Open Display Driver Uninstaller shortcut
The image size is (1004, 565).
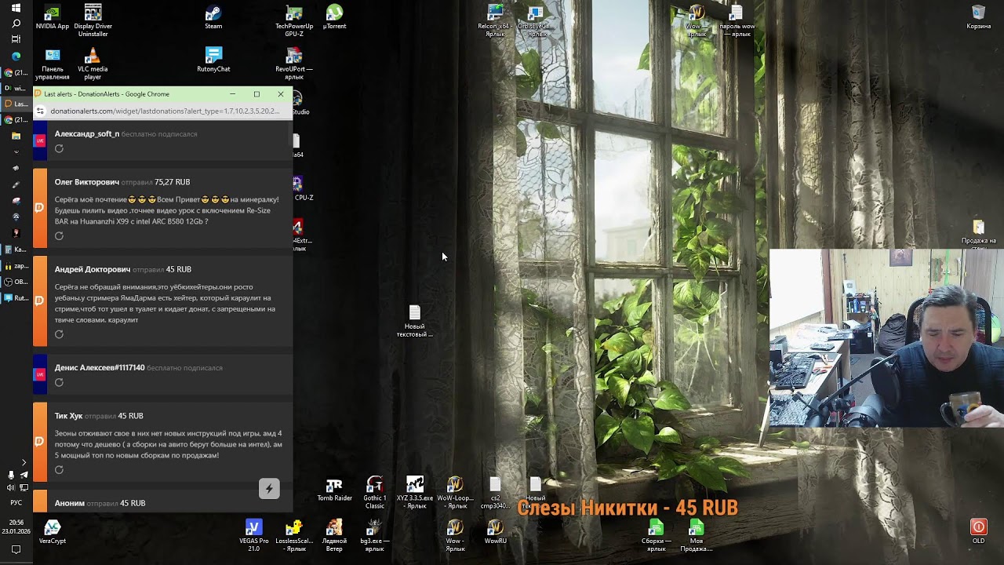click(x=93, y=20)
